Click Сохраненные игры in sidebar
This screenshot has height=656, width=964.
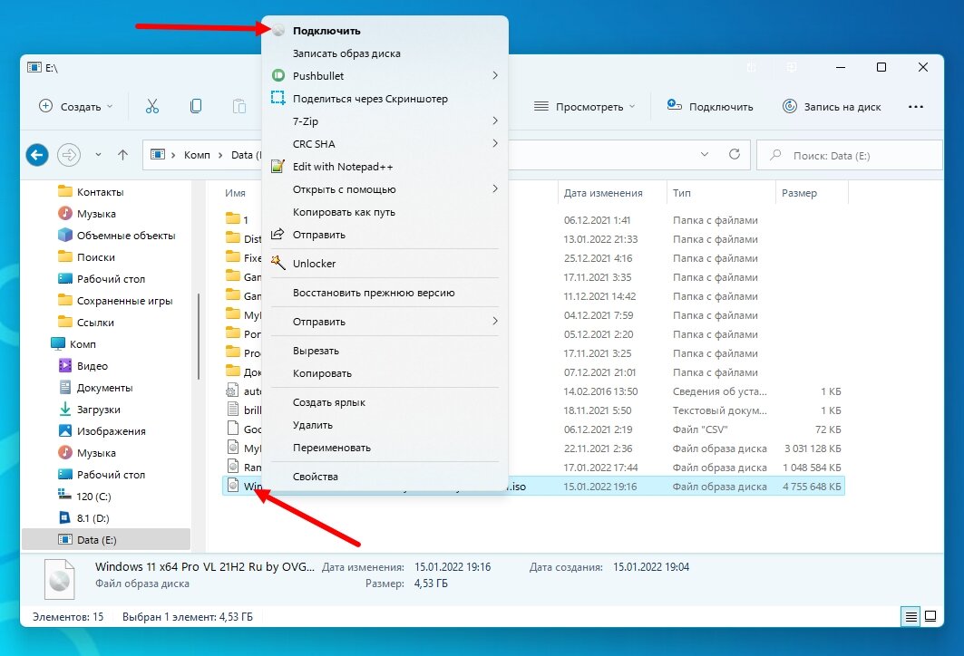pyautogui.click(x=115, y=300)
